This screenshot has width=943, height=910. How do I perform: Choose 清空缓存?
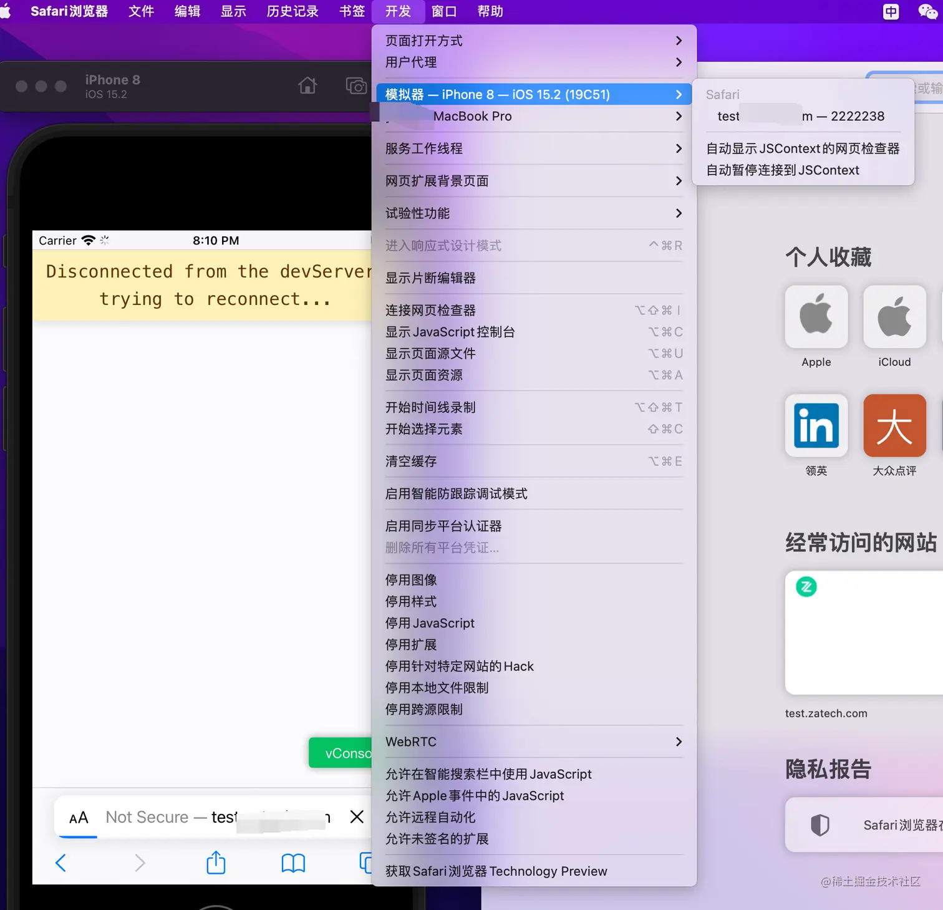[x=534, y=462]
